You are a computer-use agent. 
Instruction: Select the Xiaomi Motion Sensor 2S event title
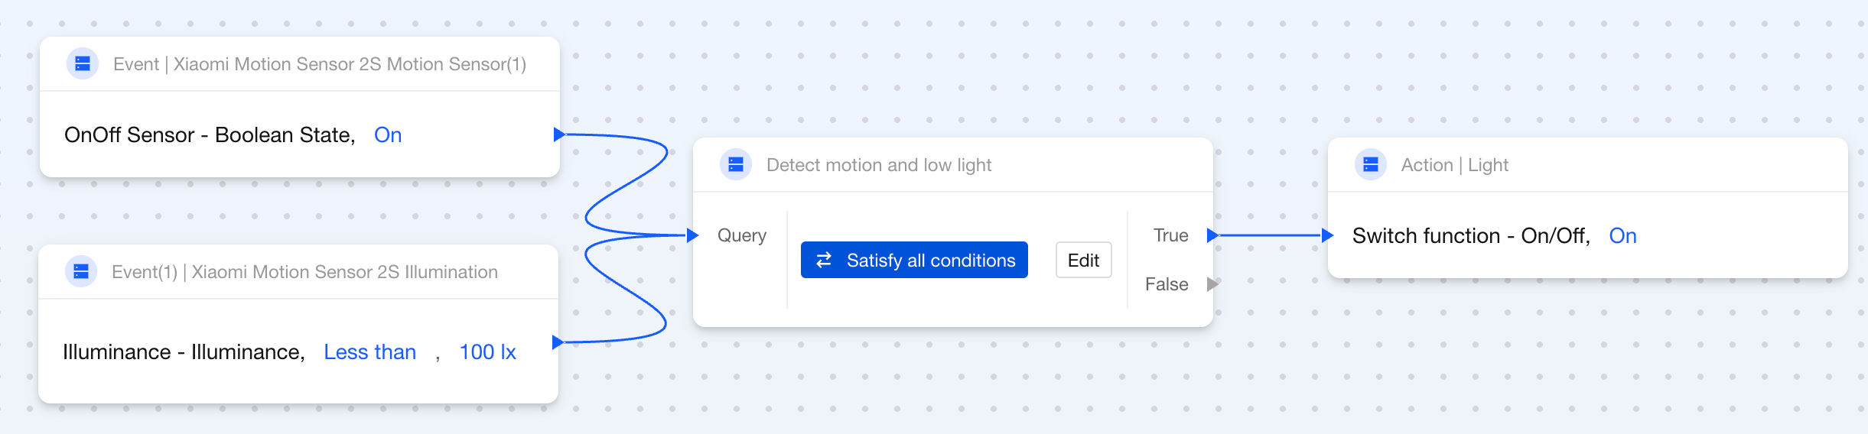[x=320, y=64]
